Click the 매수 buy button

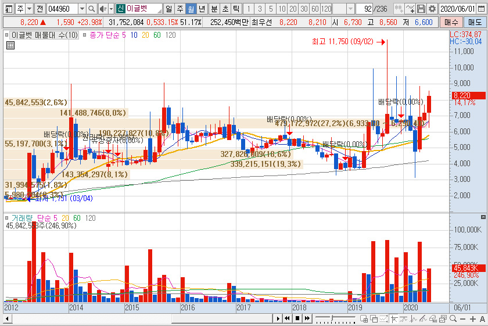point(451,22)
